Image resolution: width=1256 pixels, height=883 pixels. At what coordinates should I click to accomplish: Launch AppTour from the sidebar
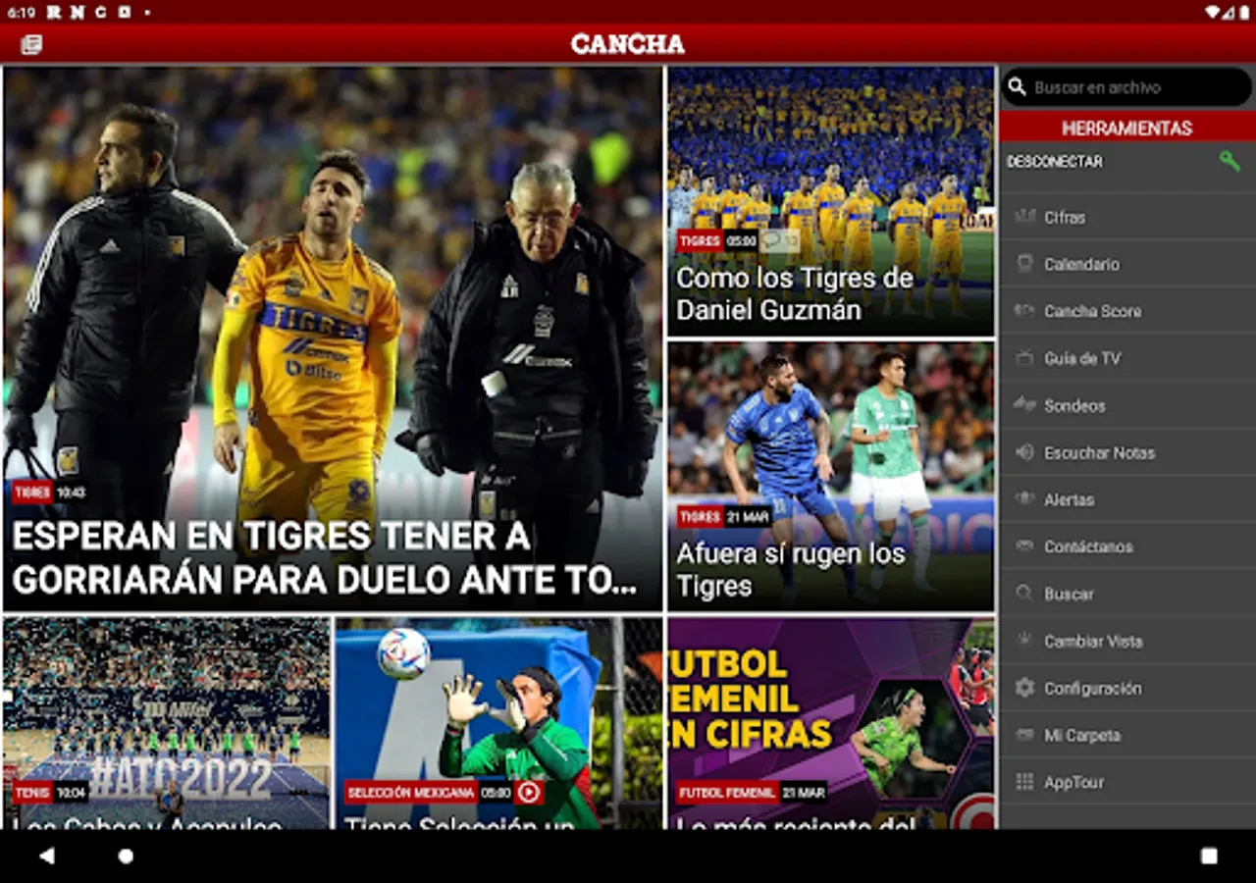(1127, 782)
